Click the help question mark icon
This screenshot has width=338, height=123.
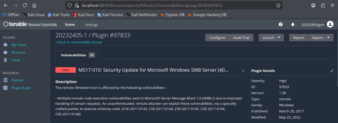[x=281, y=24]
